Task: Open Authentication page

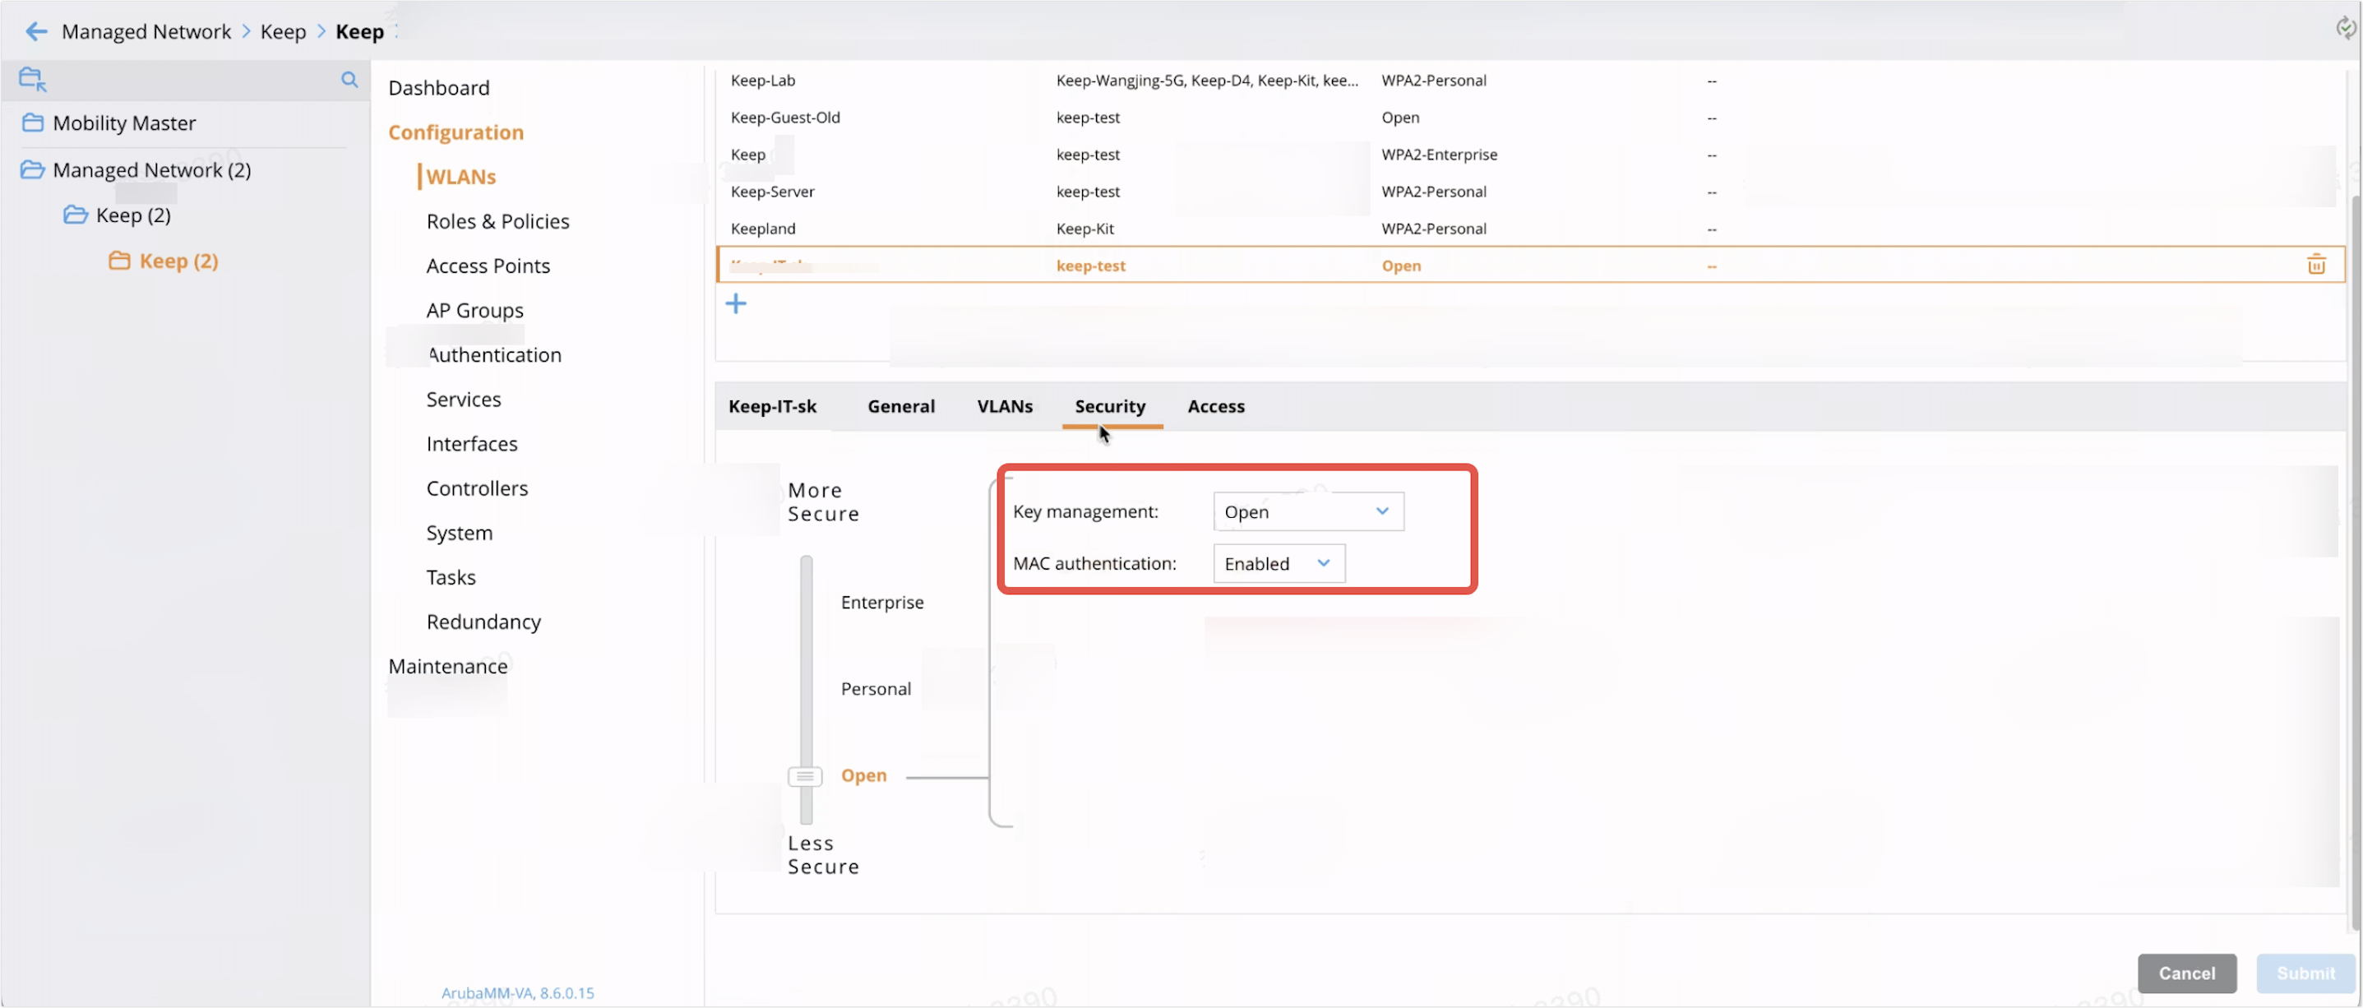Action: pyautogui.click(x=493, y=355)
